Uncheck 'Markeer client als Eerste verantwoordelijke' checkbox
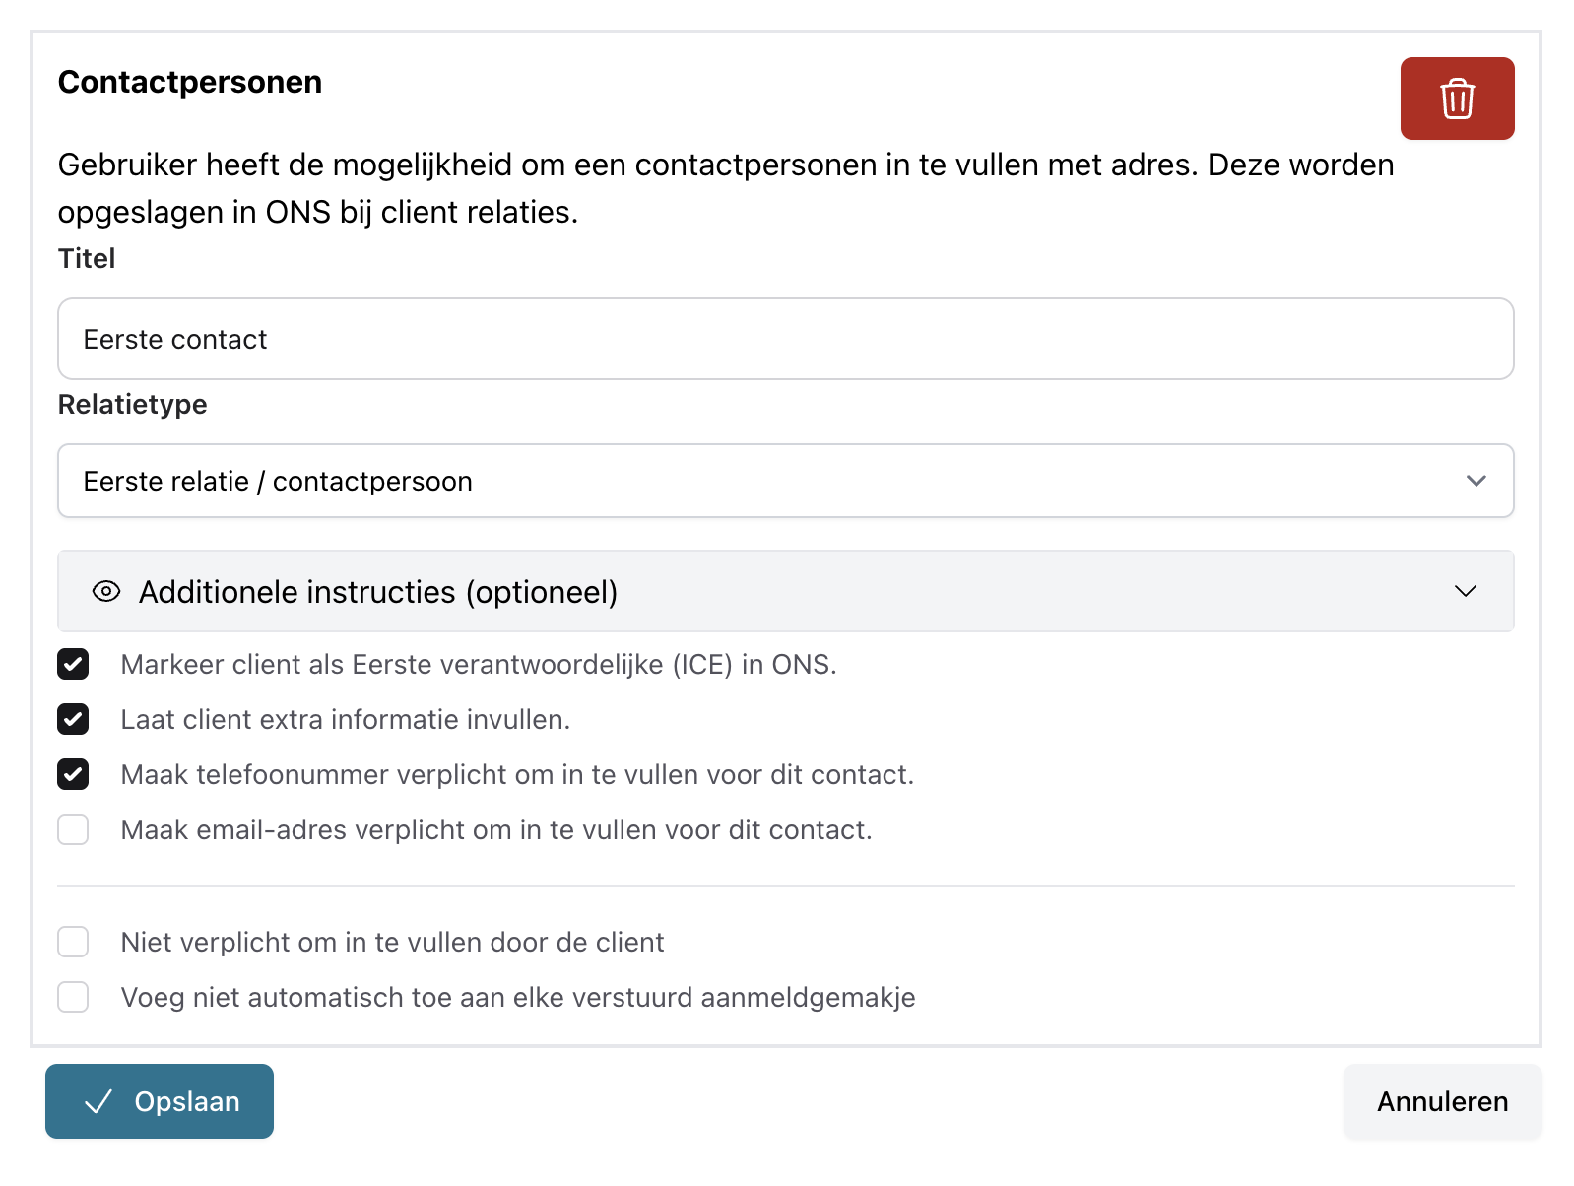Screen dimensions: 1574x1186 (73, 664)
